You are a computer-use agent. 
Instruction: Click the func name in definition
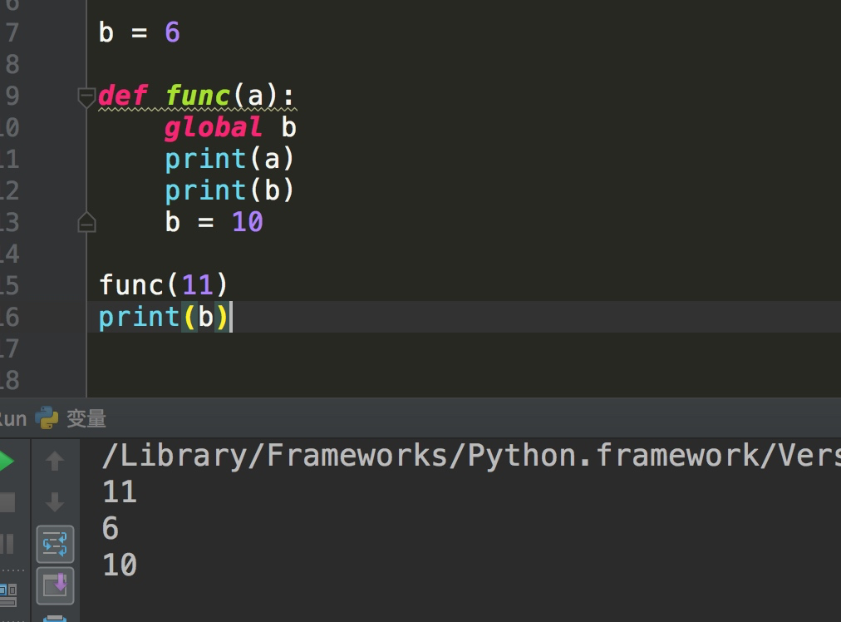tap(198, 96)
